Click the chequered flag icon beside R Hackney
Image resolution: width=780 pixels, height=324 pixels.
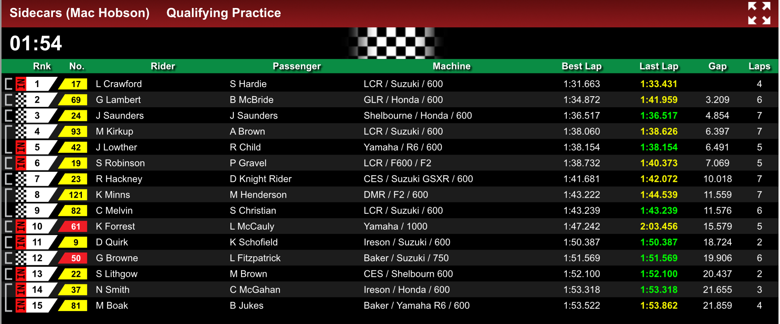[21, 179]
